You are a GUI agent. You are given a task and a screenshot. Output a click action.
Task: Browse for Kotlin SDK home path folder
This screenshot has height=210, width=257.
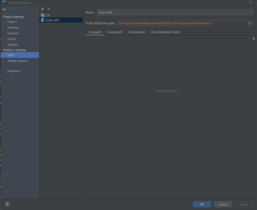[x=250, y=23]
